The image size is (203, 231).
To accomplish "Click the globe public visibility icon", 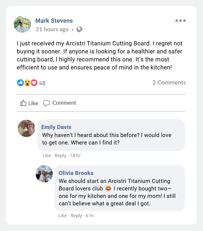I will [x=79, y=29].
